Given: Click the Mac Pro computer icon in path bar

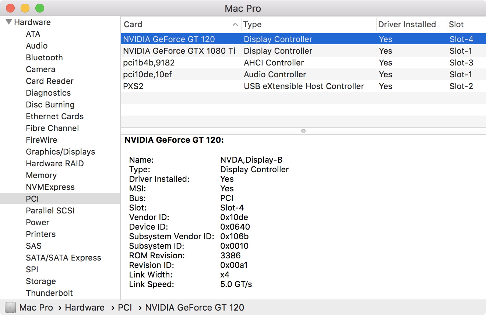Looking at the screenshot, I should pos(10,308).
